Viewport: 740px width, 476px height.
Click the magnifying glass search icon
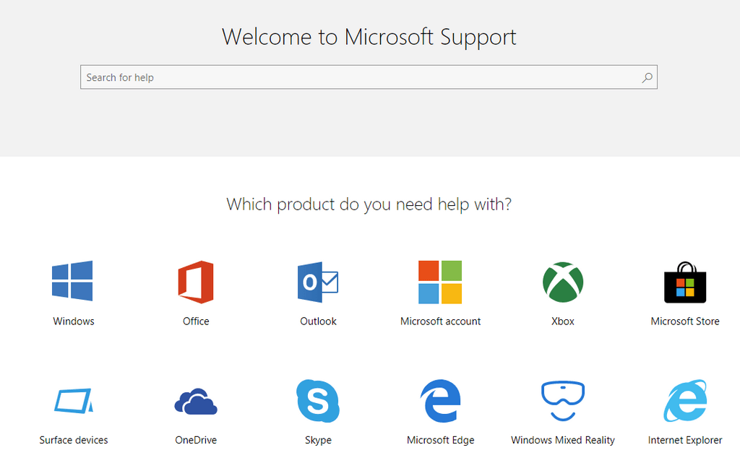(x=647, y=77)
